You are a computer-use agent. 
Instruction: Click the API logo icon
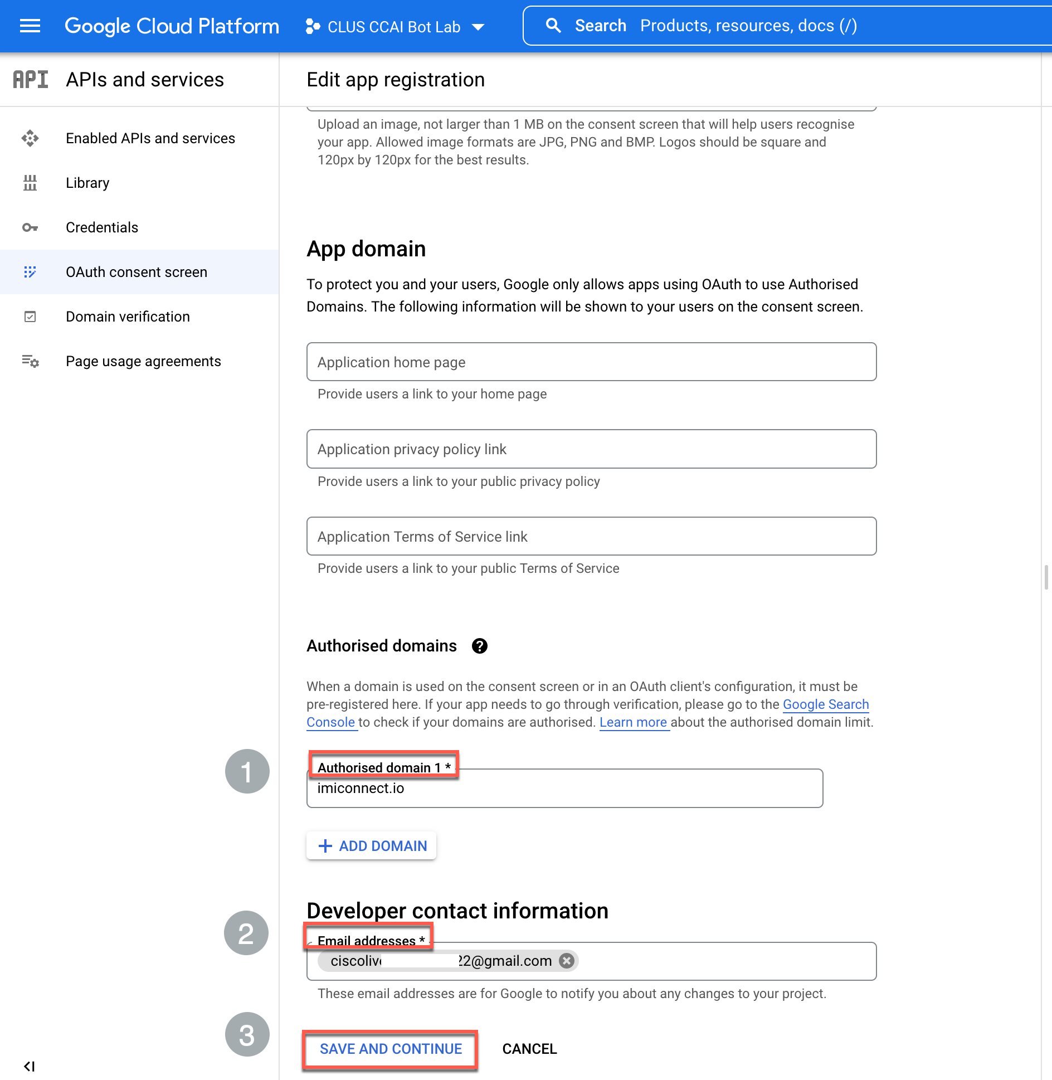(31, 80)
